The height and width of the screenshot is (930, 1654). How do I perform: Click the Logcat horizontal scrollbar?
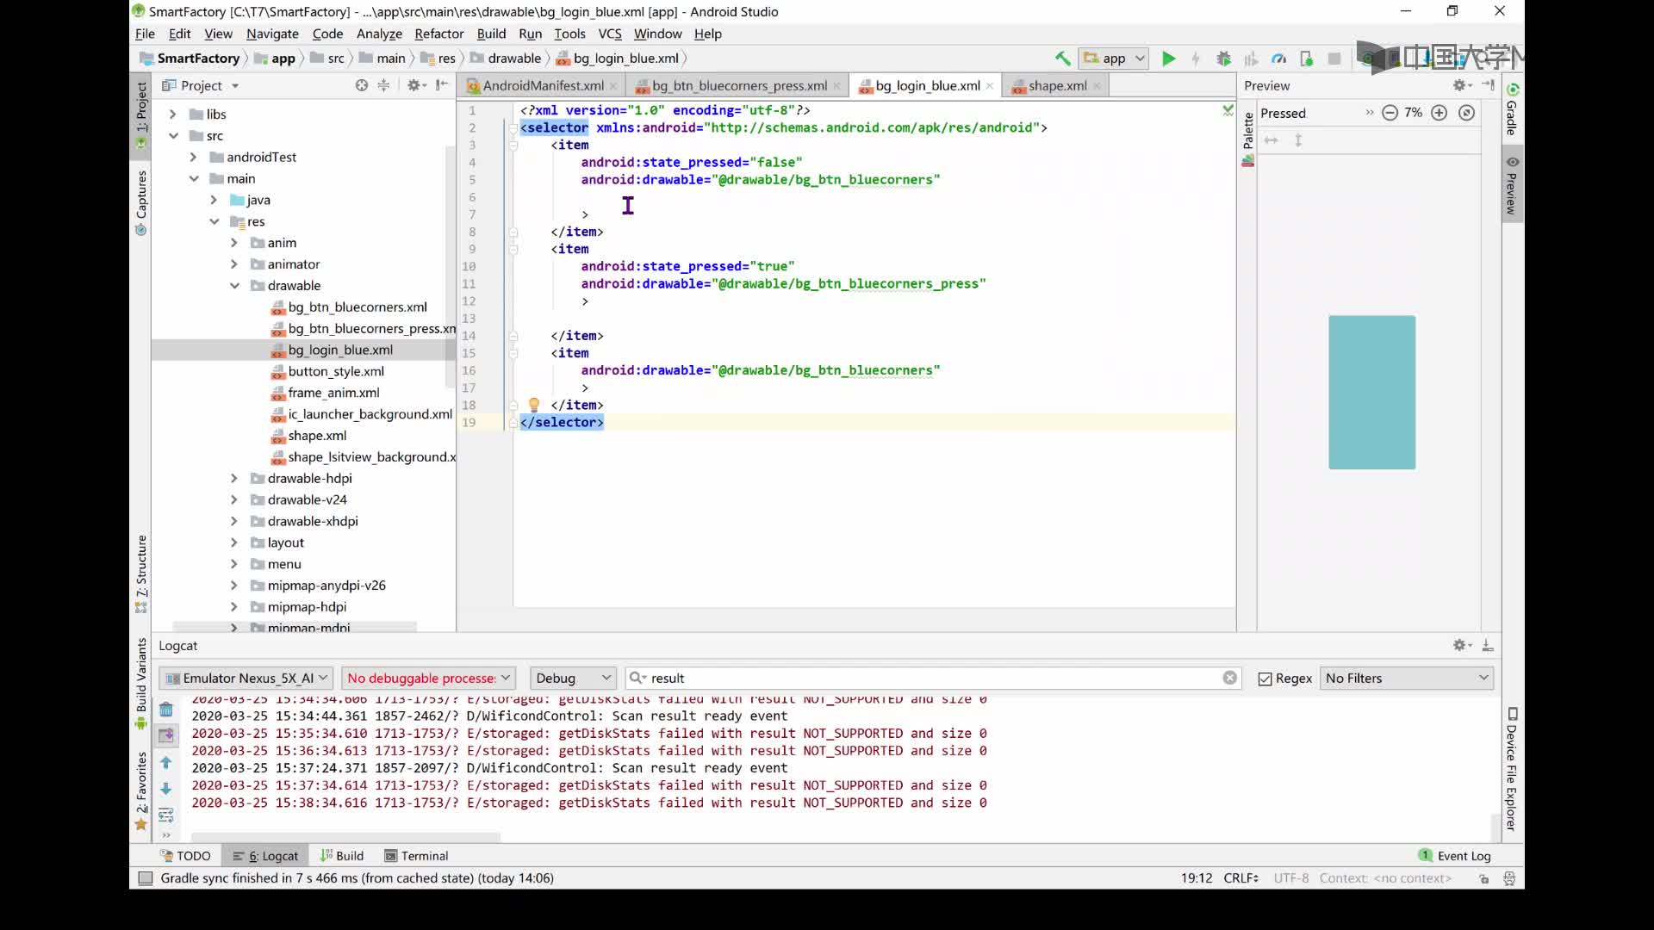click(345, 837)
